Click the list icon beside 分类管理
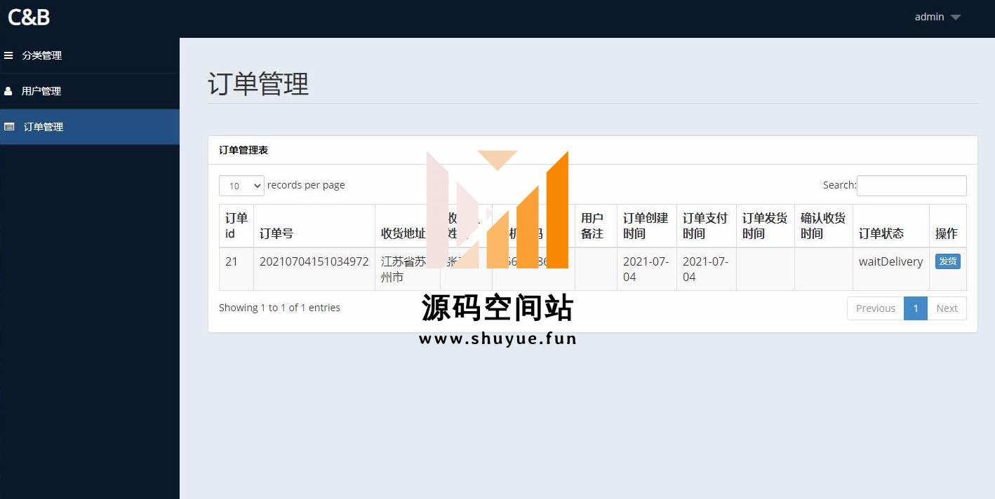The image size is (995, 499). click(x=8, y=55)
